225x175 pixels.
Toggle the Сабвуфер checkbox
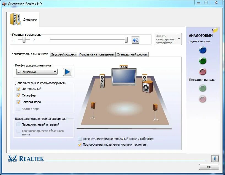pyautogui.click(x=18, y=95)
